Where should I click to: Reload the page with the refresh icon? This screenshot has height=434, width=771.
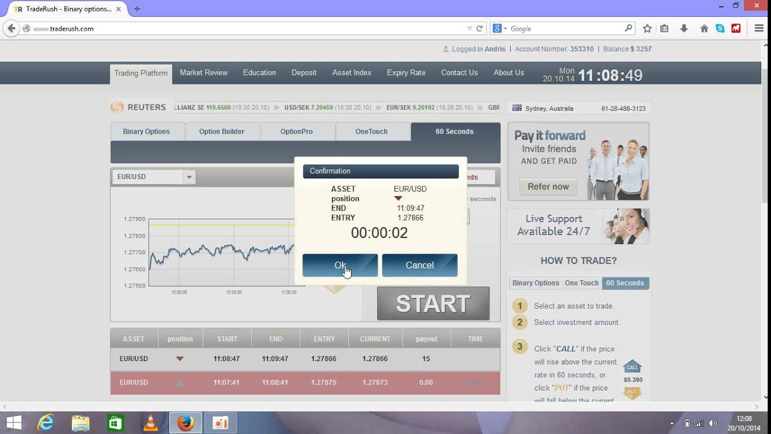pos(479,28)
